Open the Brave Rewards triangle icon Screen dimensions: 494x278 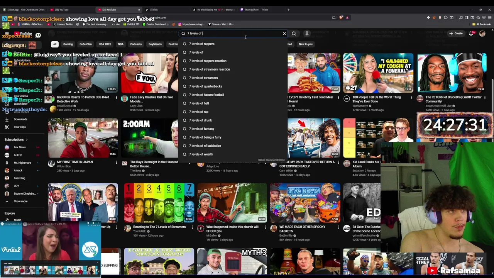[x=347, y=17]
